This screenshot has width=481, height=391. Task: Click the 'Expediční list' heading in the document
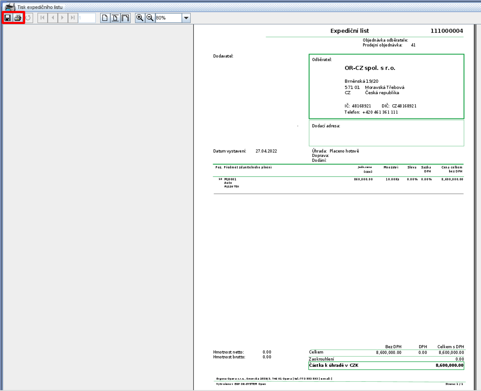point(350,31)
